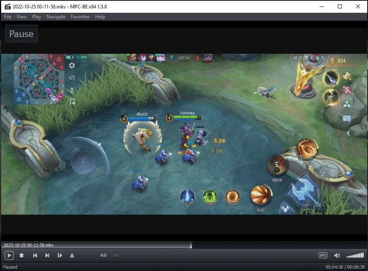Open the SUB subtitle track selector

[x=116, y=255]
